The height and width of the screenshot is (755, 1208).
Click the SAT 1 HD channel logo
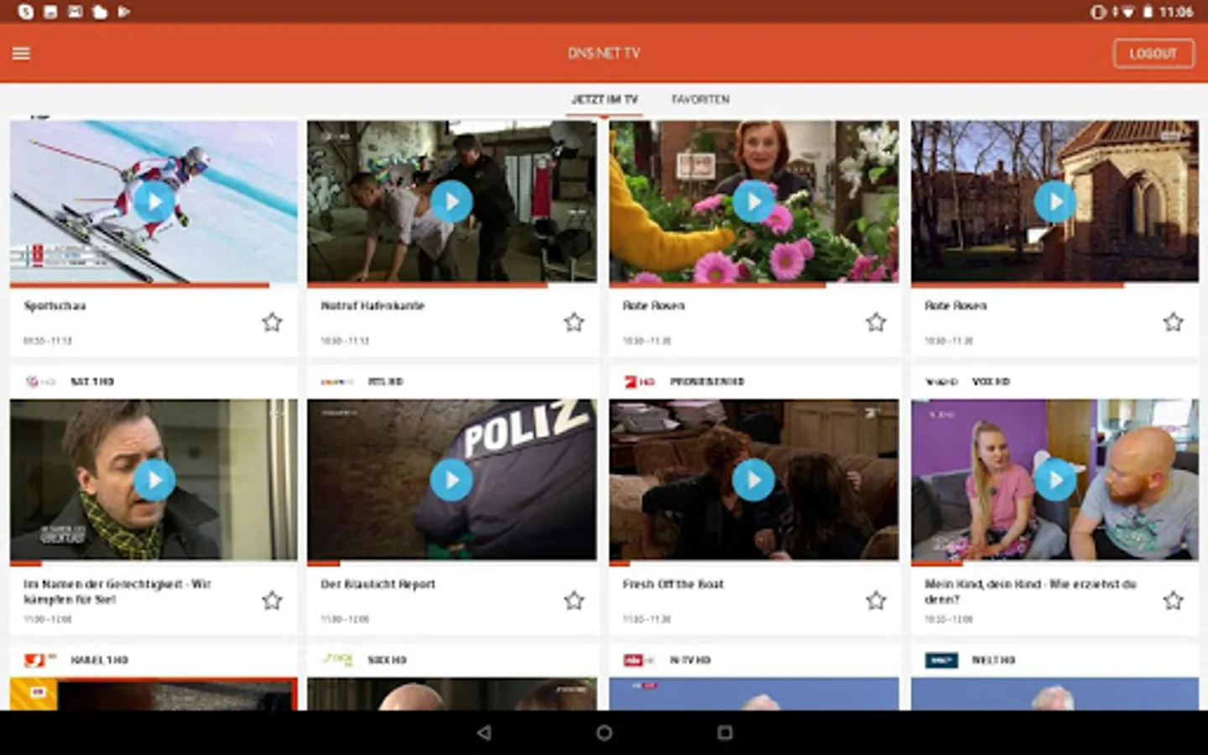point(39,382)
